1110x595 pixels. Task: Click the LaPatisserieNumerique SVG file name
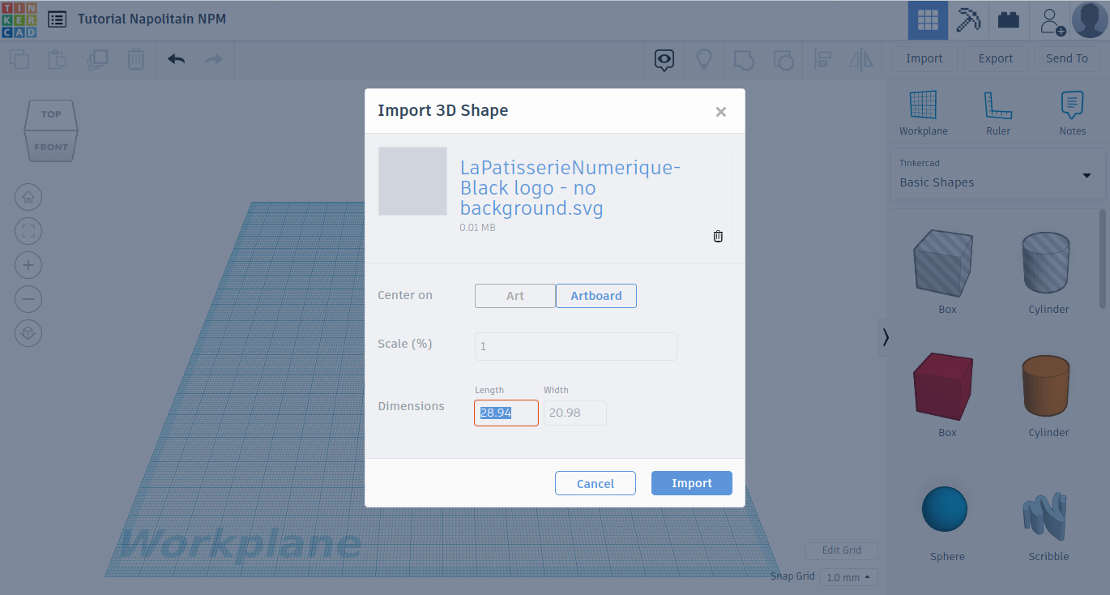571,188
